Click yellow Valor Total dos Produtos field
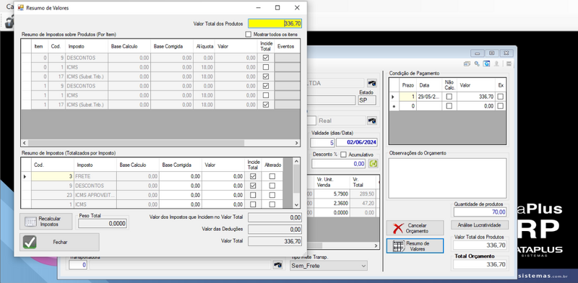Image resolution: width=578 pixels, height=283 pixels. tap(275, 24)
